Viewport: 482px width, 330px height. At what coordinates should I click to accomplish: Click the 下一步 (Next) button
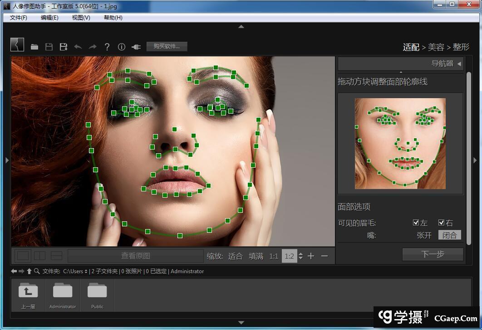433,254
